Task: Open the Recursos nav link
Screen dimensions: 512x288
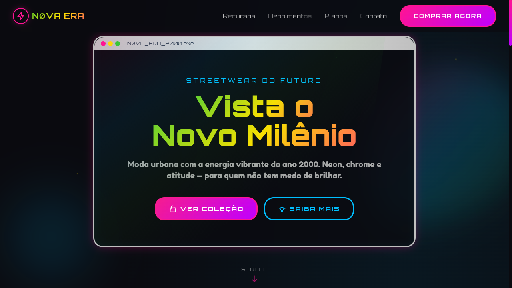Action: coord(239,16)
